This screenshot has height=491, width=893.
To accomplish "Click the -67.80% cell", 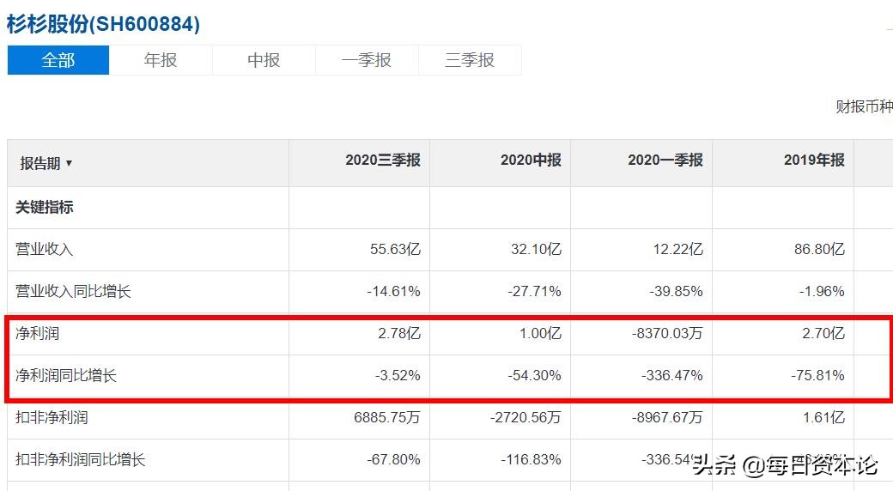I will click(393, 460).
